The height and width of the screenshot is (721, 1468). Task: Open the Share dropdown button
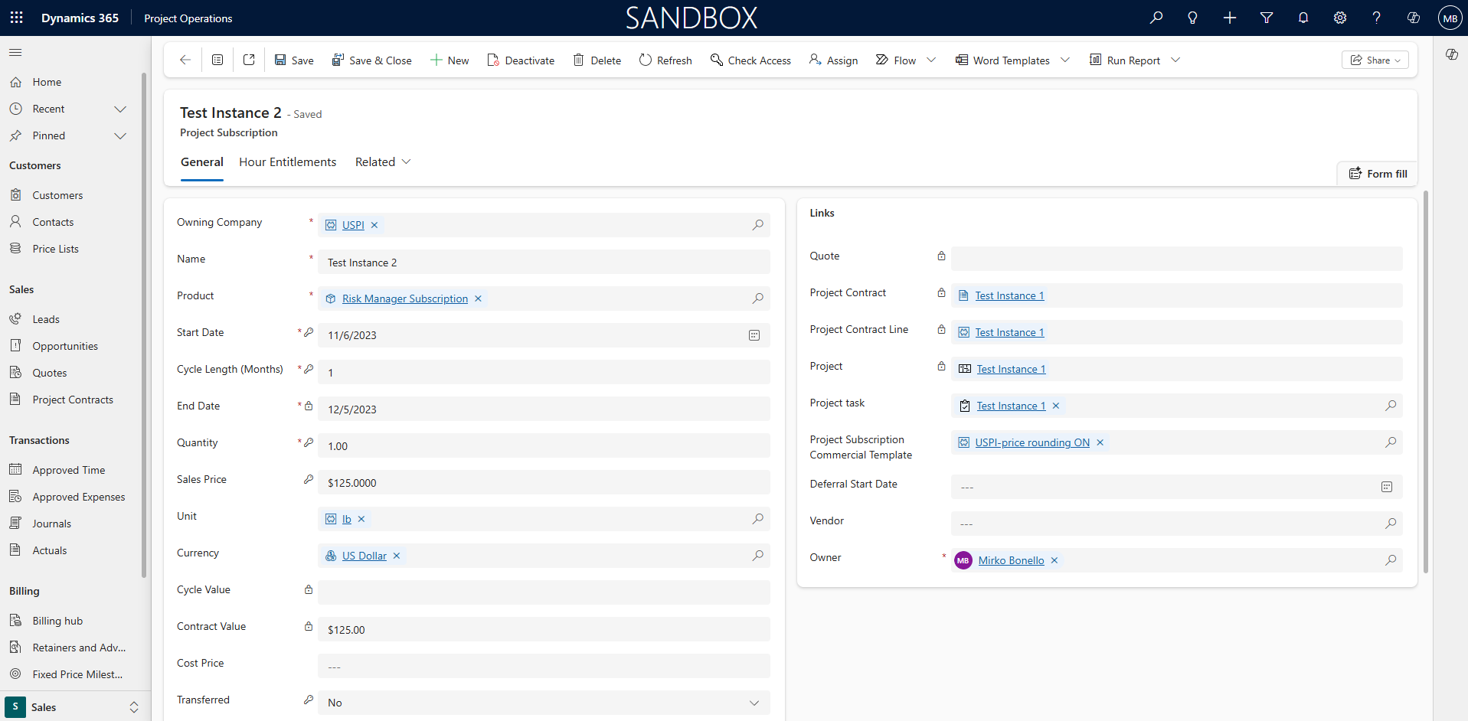[1375, 60]
